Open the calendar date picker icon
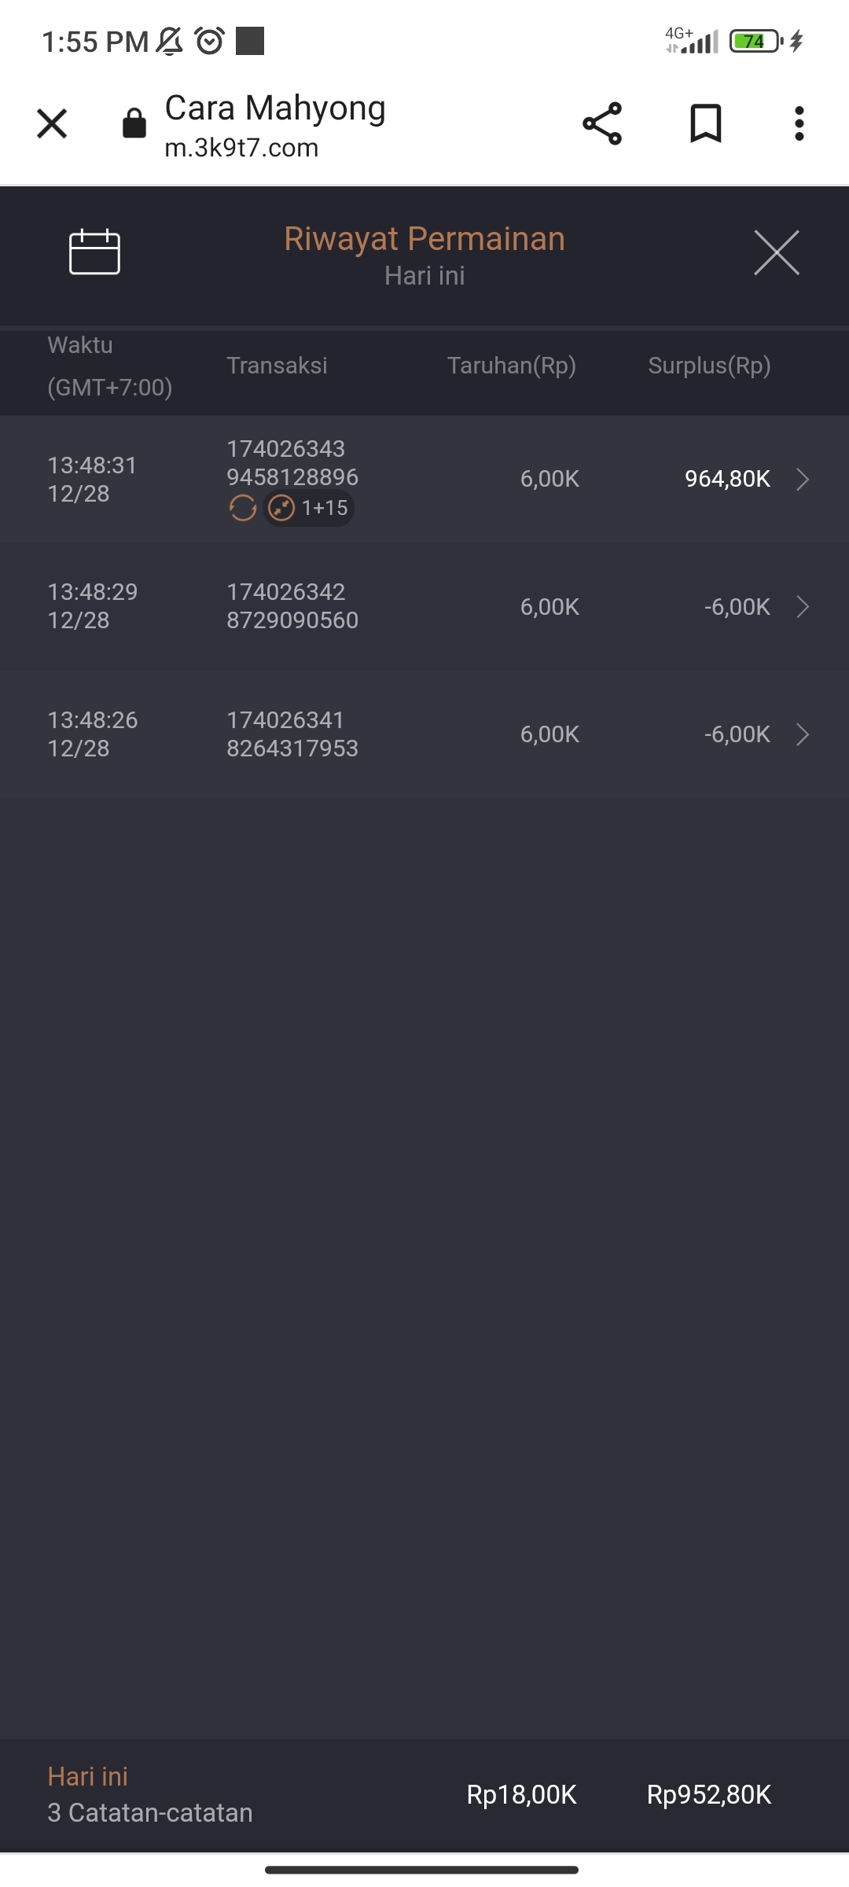The height and width of the screenshot is (1887, 849). coord(94,252)
